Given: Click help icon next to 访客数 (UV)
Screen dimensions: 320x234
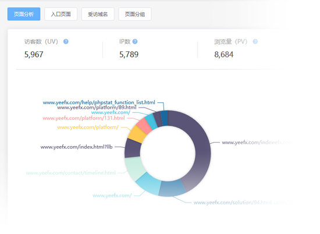Looking at the screenshot, I should (x=66, y=41).
